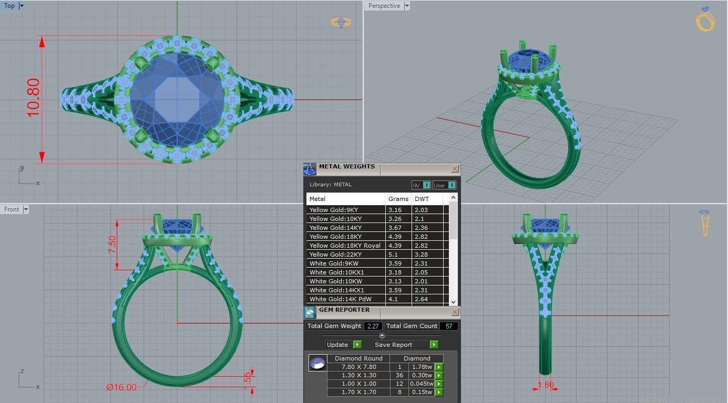This screenshot has width=728, height=403.
Task: Click the 1.30 X 1.30 gem size cell
Action: pyautogui.click(x=359, y=376)
